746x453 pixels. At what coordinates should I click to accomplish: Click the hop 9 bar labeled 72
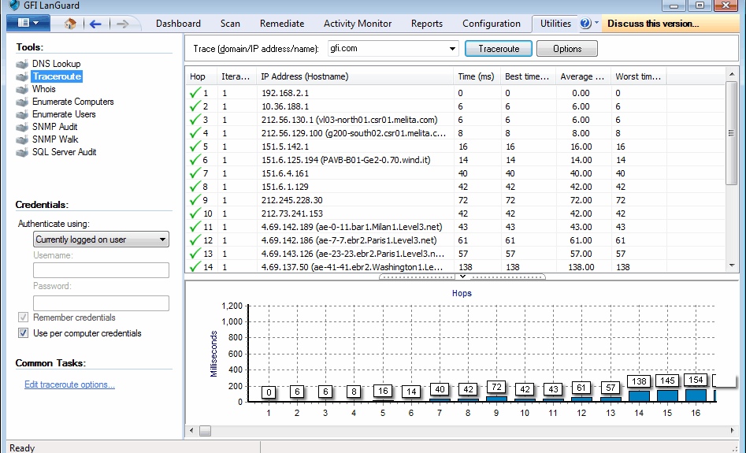pyautogui.click(x=496, y=399)
